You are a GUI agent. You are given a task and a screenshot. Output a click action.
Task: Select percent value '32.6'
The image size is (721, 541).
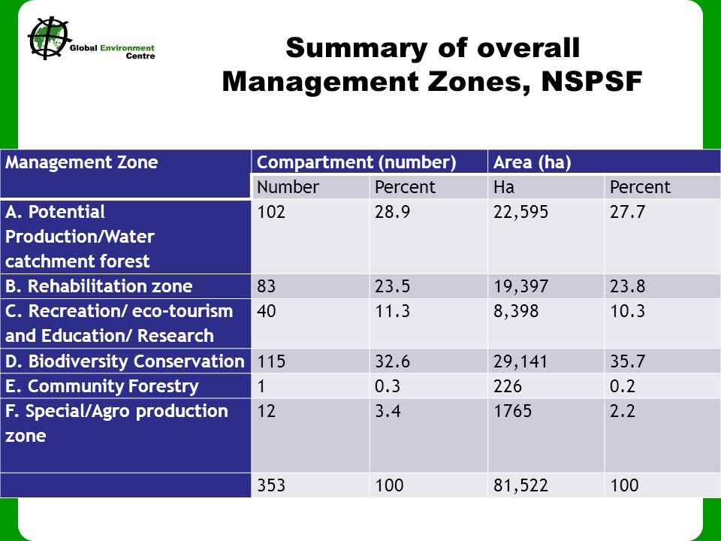(x=392, y=361)
